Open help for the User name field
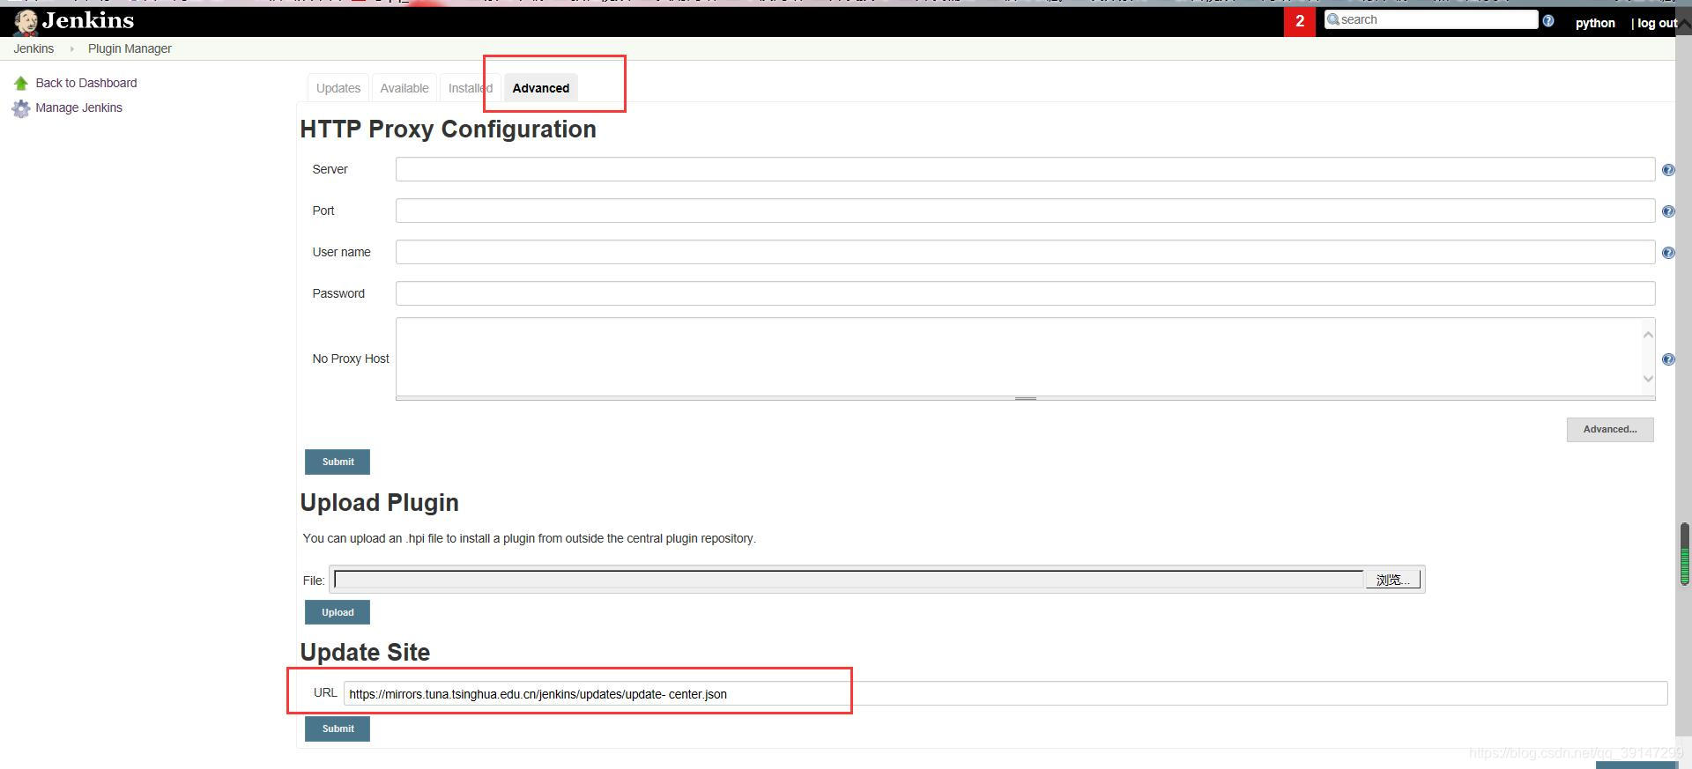This screenshot has width=1692, height=769. pos(1667,253)
